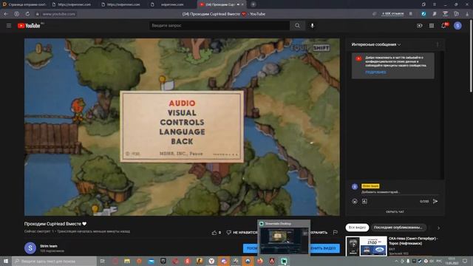Switch to the fourth viperonec.com tab
This screenshot has width=473, height=266.
(172, 4)
